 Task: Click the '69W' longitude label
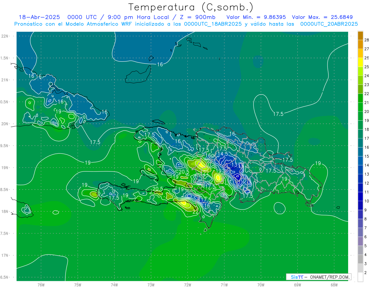pos(297,285)
